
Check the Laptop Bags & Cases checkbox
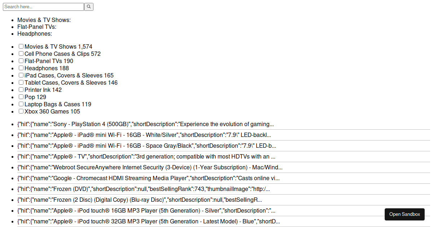(x=21, y=104)
